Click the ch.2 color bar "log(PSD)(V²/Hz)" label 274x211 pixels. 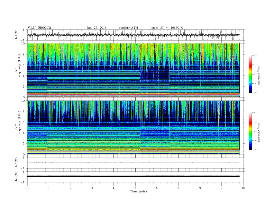pos(259,132)
